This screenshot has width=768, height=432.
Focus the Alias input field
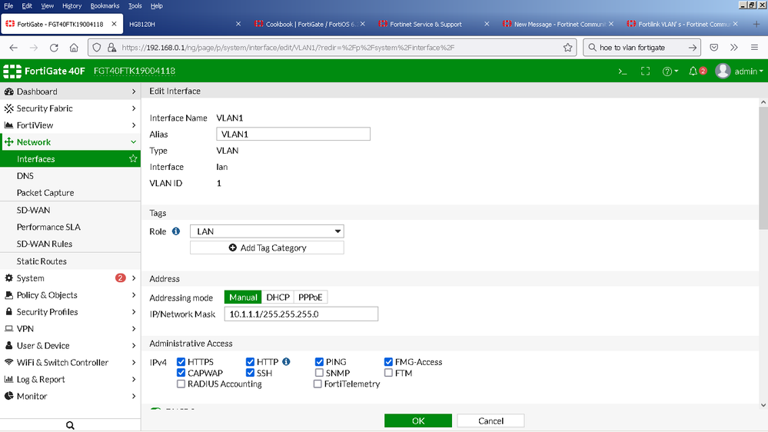click(x=293, y=135)
